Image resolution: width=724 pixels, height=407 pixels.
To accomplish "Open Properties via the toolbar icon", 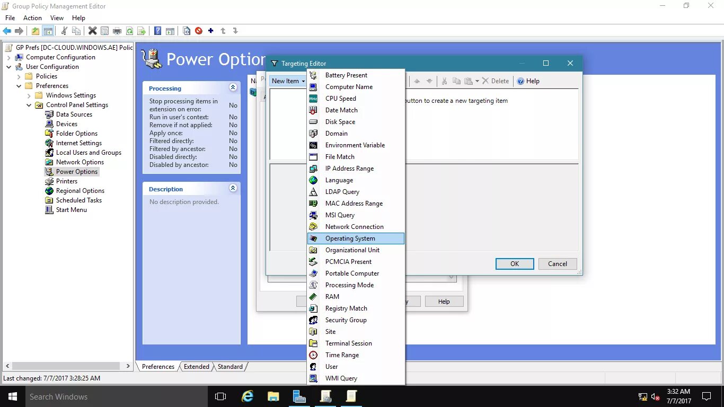I will pyautogui.click(x=104, y=31).
